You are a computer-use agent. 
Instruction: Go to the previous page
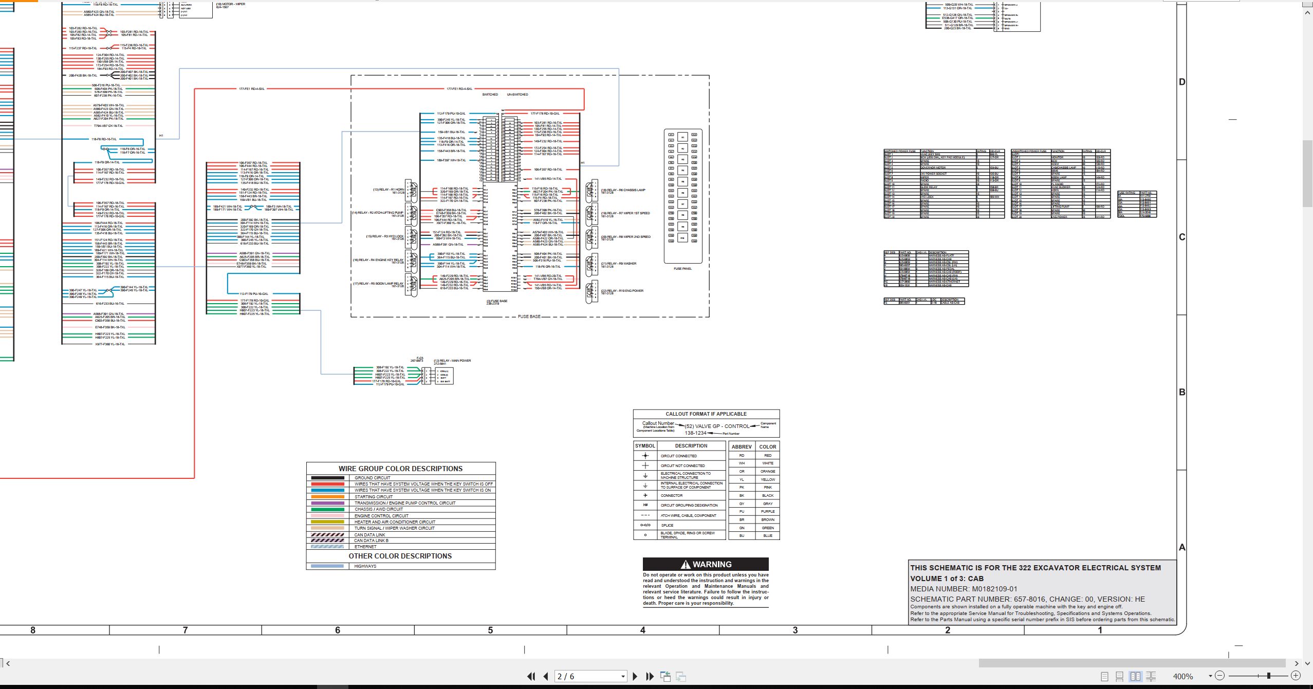[546, 677]
